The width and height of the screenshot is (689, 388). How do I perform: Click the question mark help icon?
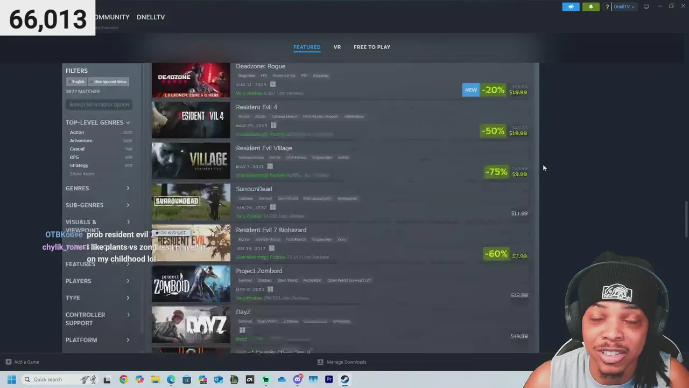point(607,7)
